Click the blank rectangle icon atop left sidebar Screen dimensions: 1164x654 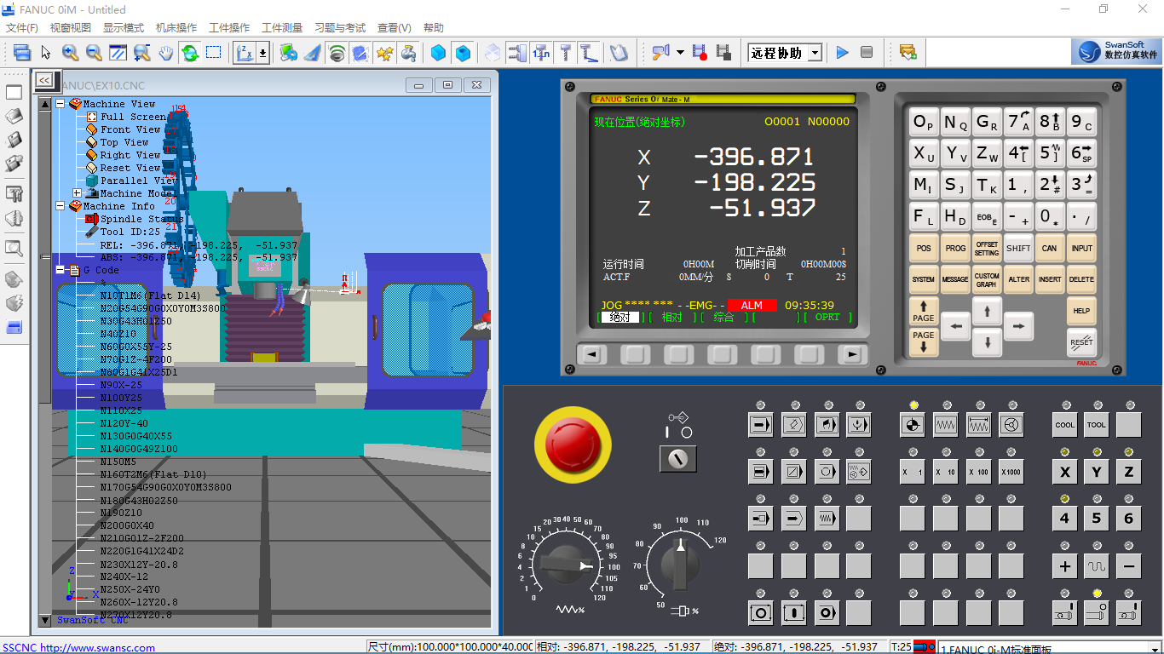pos(14,92)
